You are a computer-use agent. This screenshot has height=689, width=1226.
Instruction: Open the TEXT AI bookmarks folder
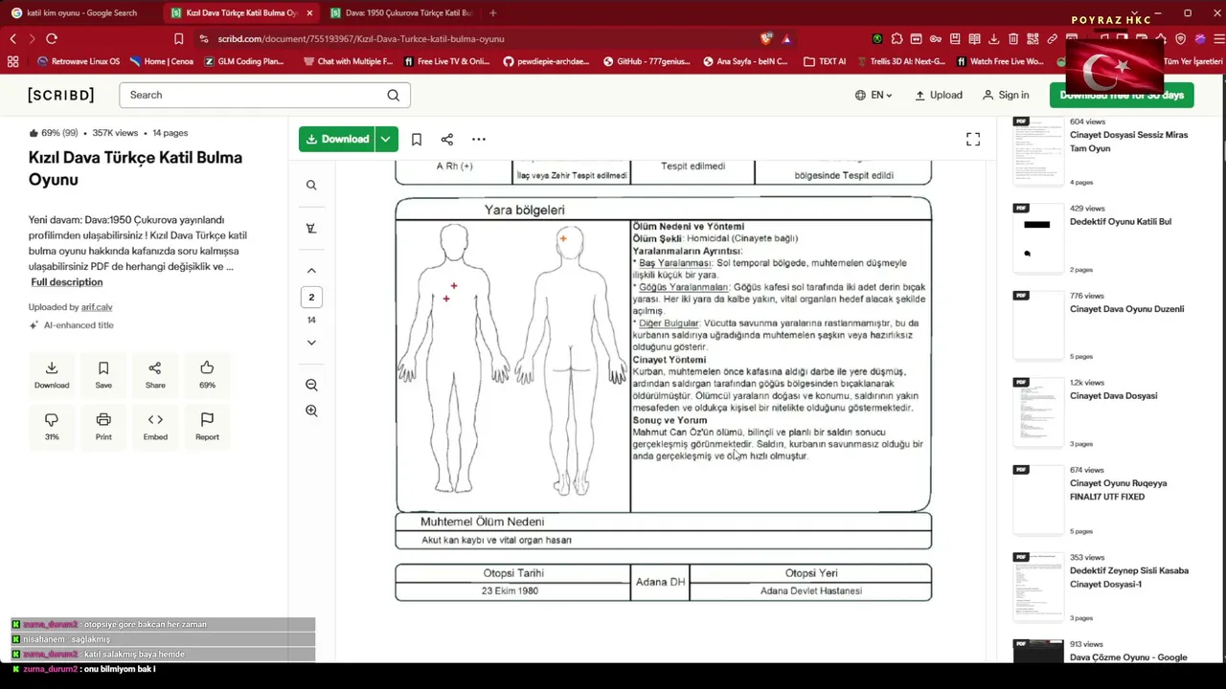tap(825, 61)
